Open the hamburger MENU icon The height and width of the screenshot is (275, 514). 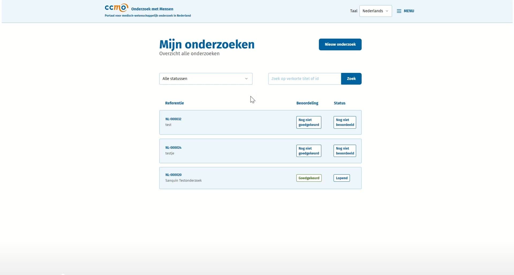[x=399, y=11]
